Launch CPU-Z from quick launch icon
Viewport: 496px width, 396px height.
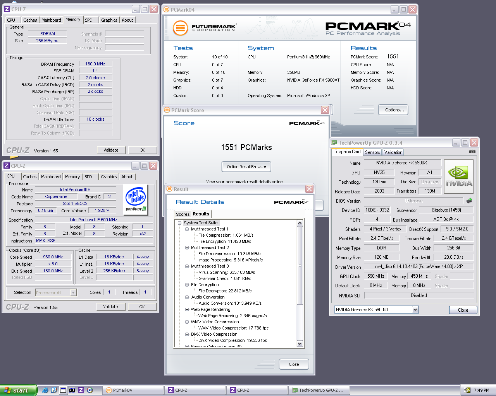click(81, 390)
